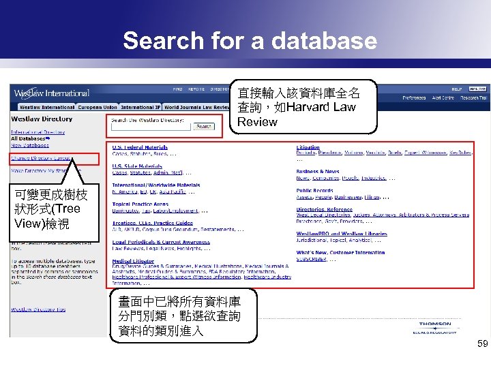This screenshot has height=368, width=491.
Task: Open People under Business & News
Action: tap(350, 178)
